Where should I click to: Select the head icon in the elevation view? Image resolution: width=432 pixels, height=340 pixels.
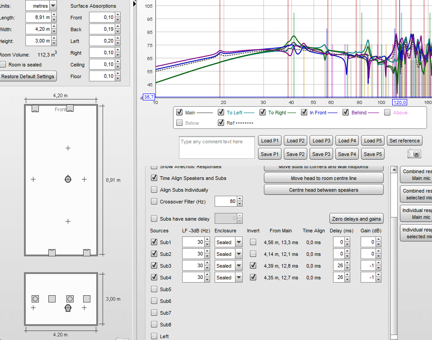[x=68, y=308]
